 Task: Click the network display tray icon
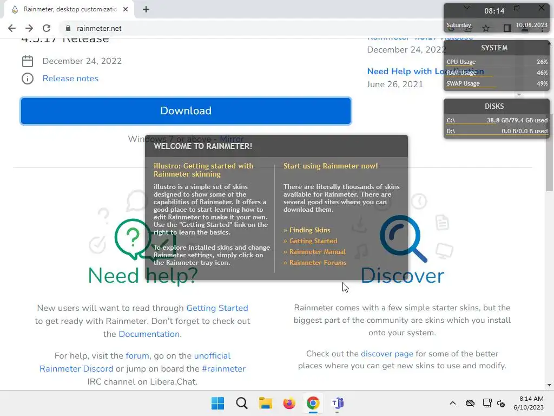pyautogui.click(x=487, y=403)
